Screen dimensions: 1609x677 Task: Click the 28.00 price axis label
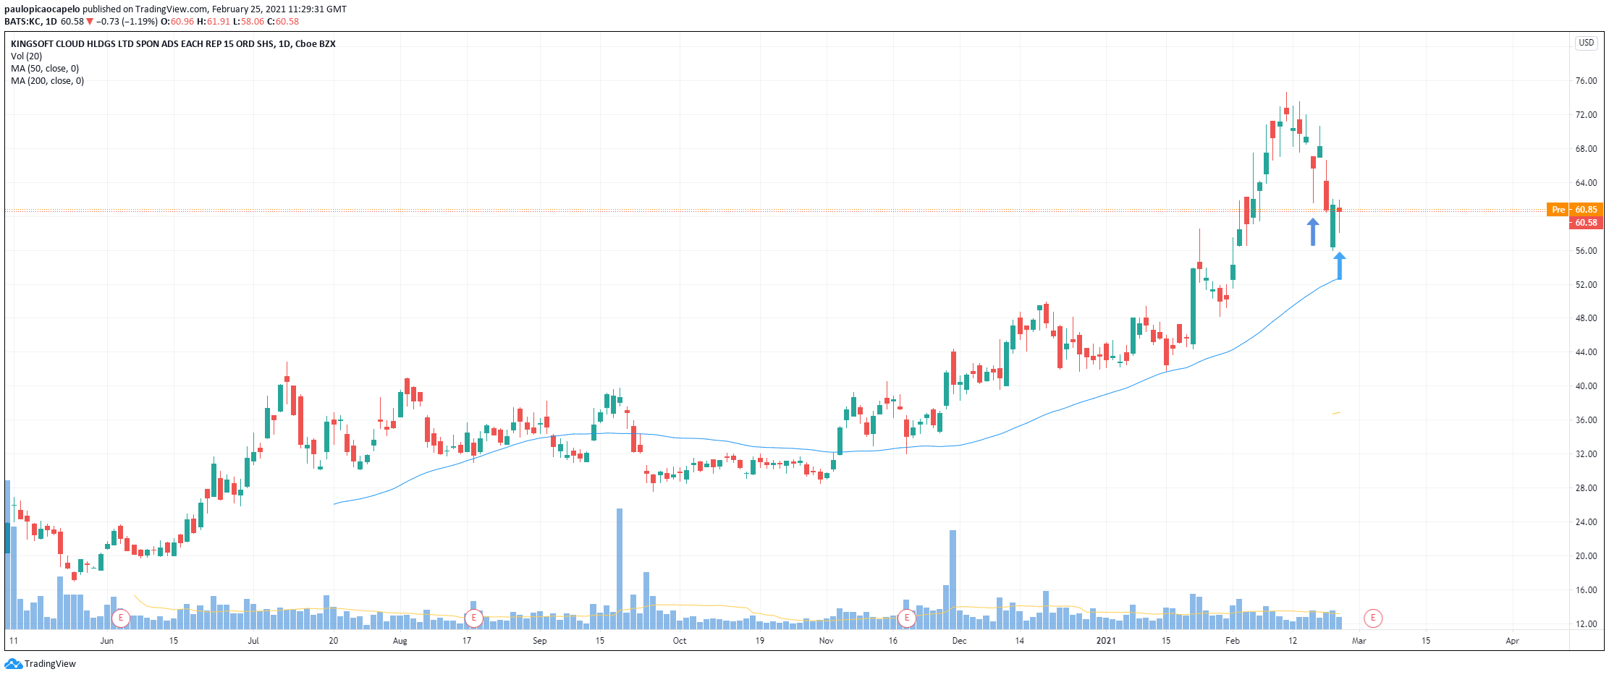[1586, 488]
